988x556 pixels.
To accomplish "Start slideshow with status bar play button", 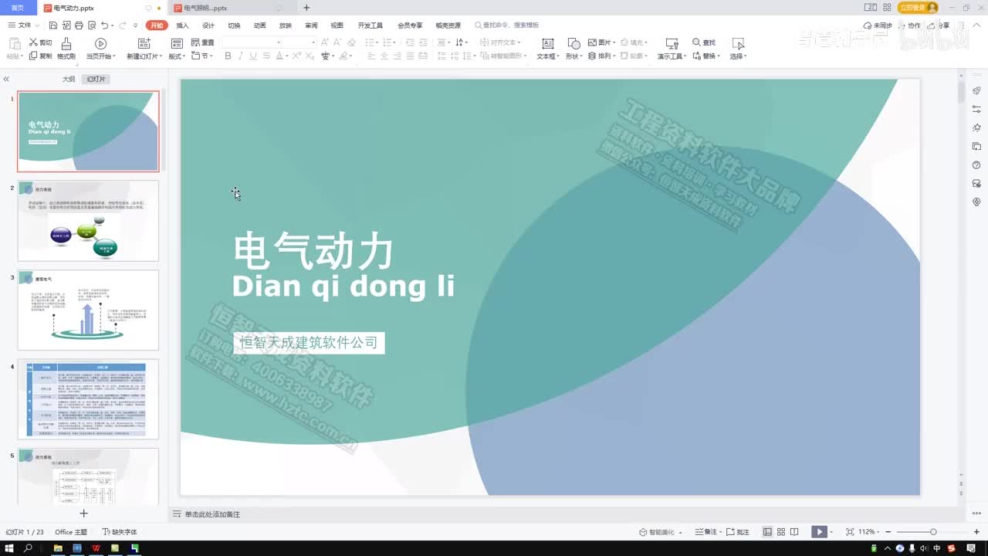I will pos(818,532).
